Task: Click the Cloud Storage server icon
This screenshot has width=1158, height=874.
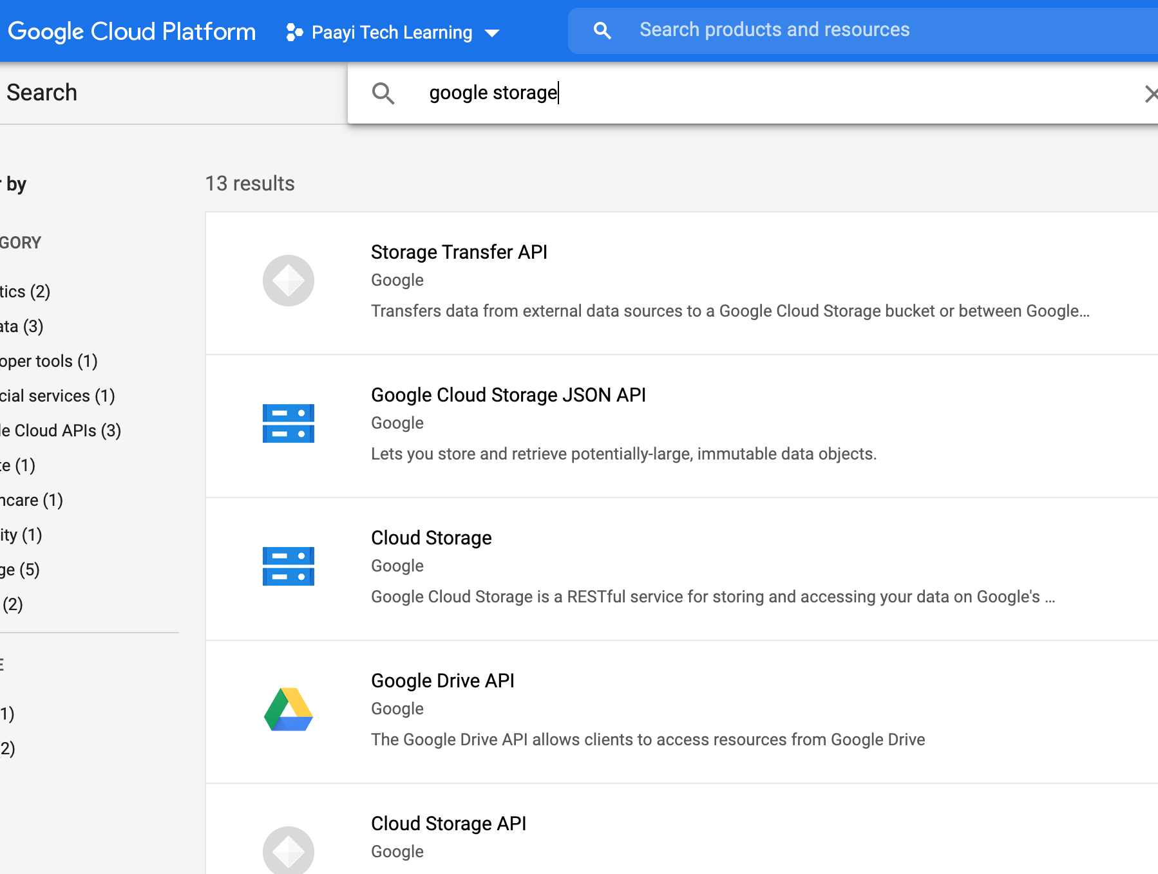Action: pyautogui.click(x=288, y=566)
